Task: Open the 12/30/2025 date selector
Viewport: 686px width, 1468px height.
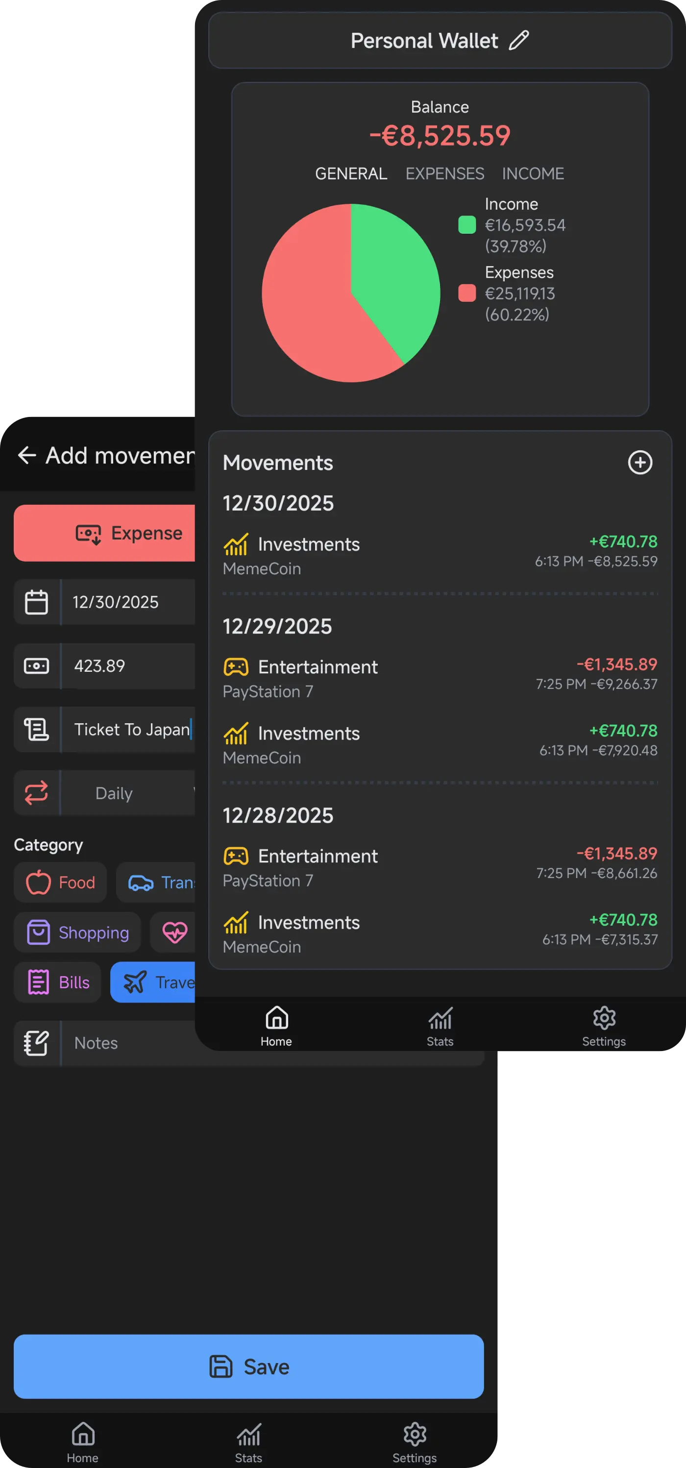Action: (x=116, y=602)
